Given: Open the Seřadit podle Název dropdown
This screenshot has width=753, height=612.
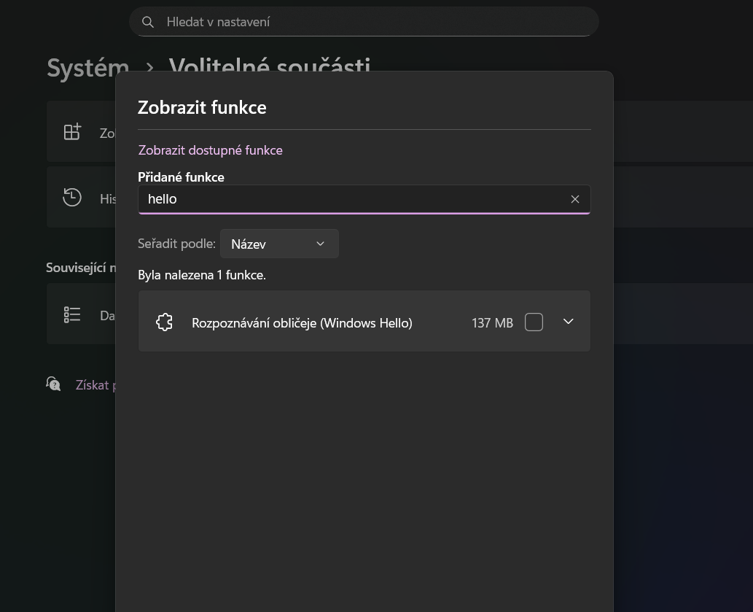Looking at the screenshot, I should (x=279, y=244).
